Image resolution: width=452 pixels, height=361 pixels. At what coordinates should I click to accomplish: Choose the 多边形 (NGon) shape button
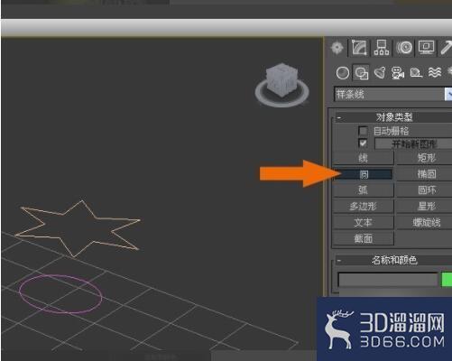pyautogui.click(x=363, y=207)
